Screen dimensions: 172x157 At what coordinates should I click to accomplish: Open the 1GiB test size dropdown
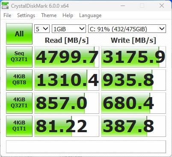point(69,29)
